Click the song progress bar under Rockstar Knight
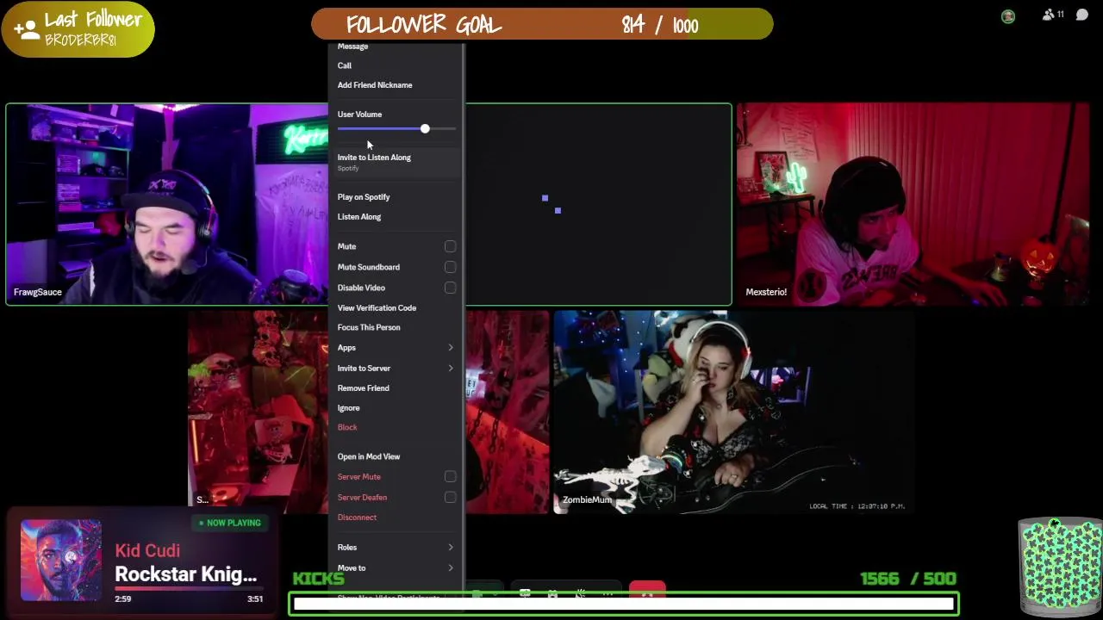1103x620 pixels. click(x=189, y=589)
